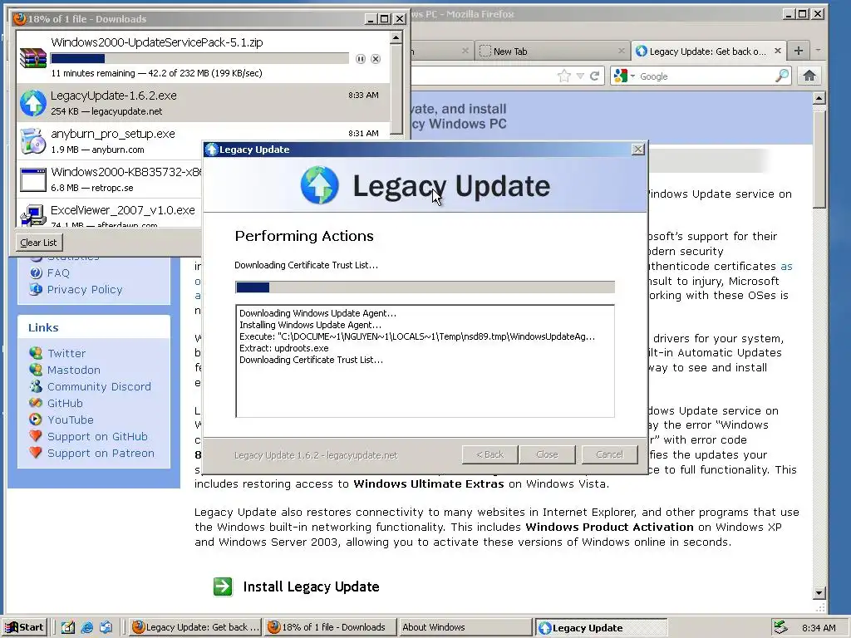Click the Install Legacy Update green arrow icon
851x638 pixels.
(x=223, y=586)
